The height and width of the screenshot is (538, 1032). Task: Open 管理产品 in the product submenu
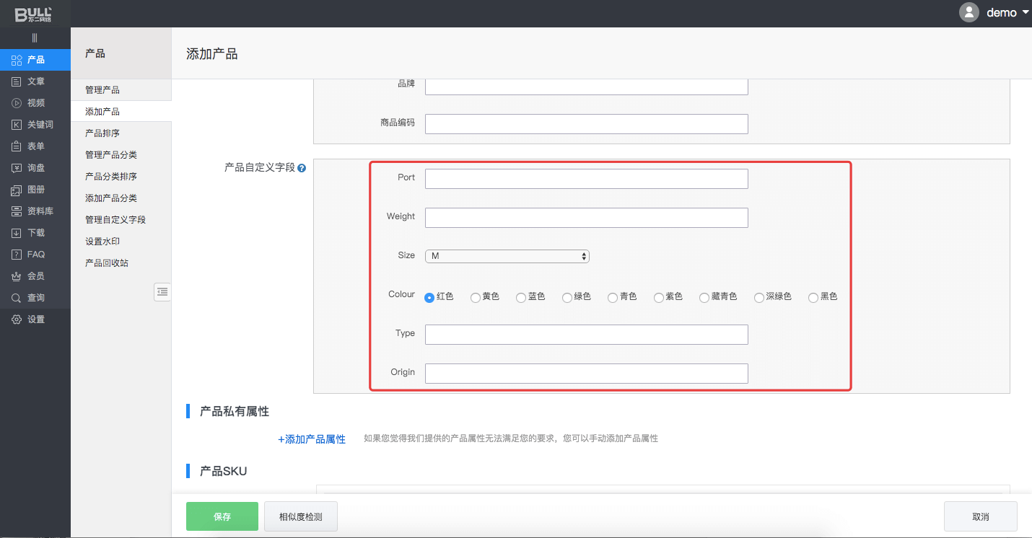pos(102,90)
